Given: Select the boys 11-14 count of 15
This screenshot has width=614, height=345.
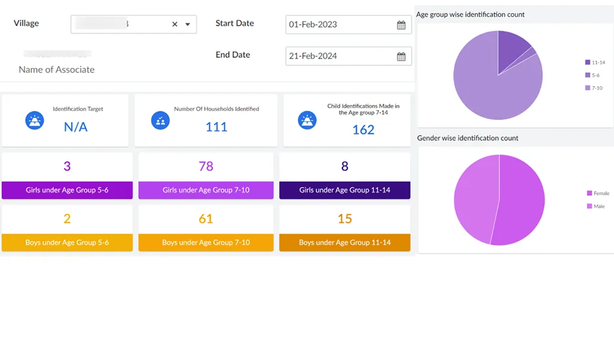Looking at the screenshot, I should coord(345,218).
